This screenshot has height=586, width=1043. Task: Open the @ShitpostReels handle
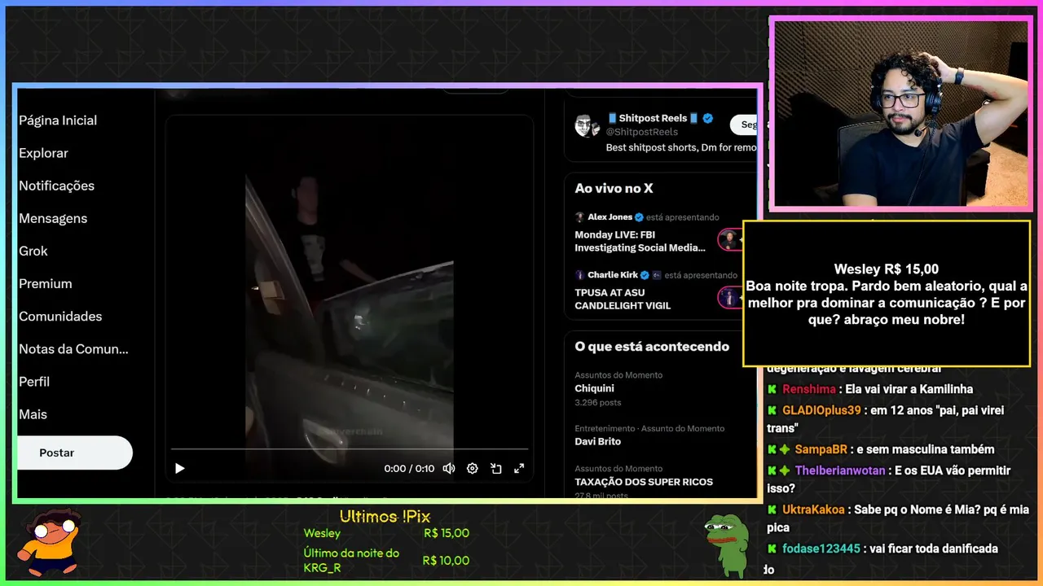(641, 132)
